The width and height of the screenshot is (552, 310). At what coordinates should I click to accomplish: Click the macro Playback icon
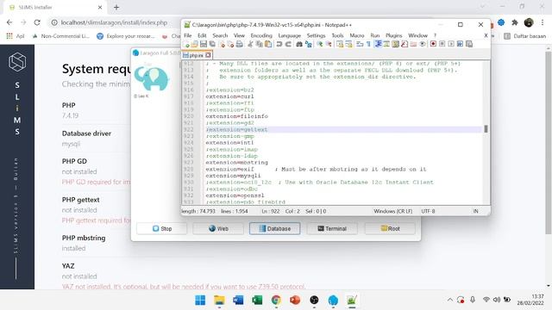pyautogui.click(x=451, y=44)
